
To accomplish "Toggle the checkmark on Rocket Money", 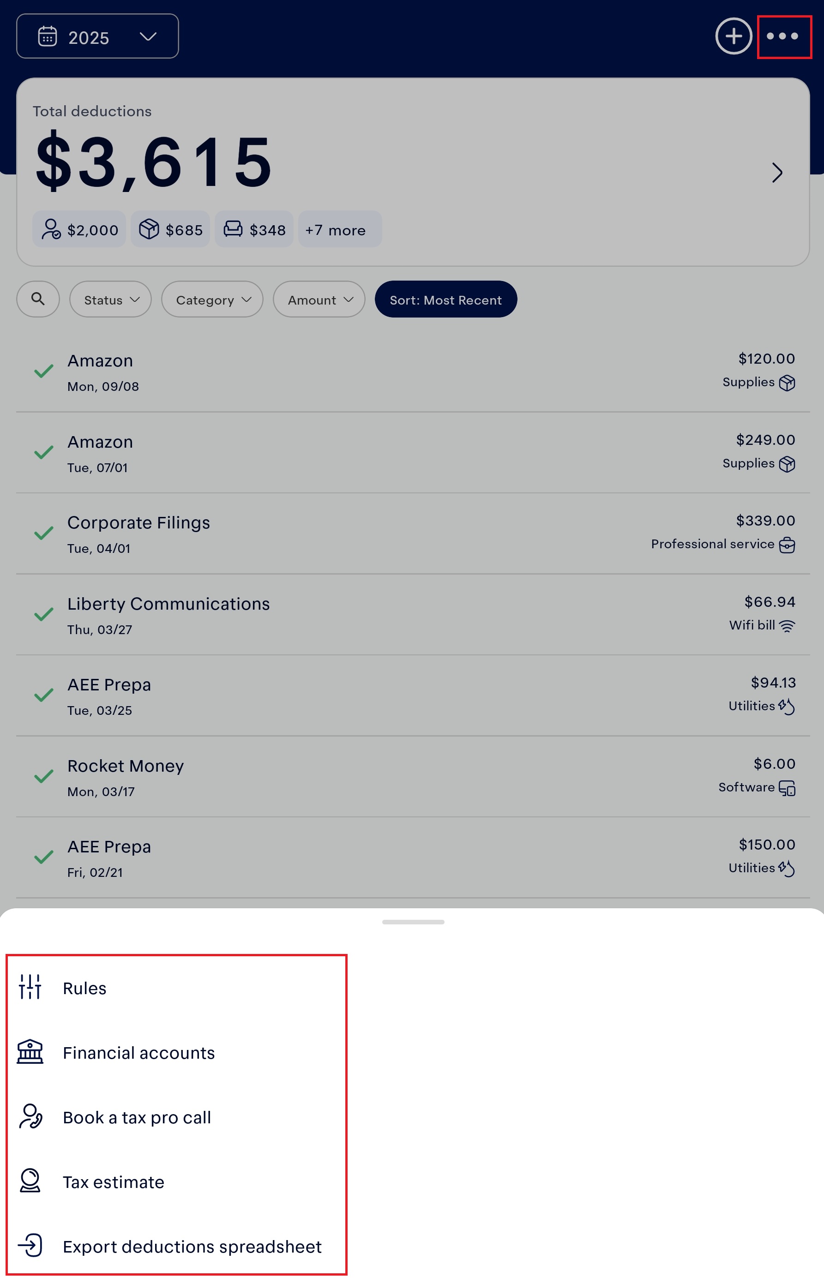I will click(44, 776).
